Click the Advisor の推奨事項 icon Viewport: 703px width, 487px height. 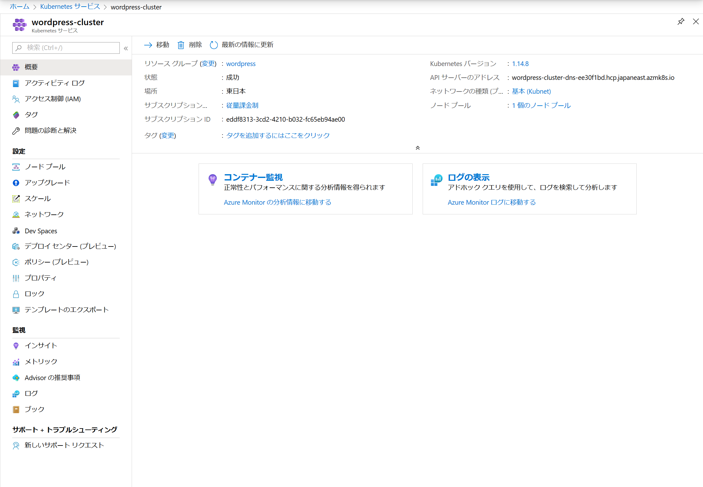pyautogui.click(x=16, y=378)
